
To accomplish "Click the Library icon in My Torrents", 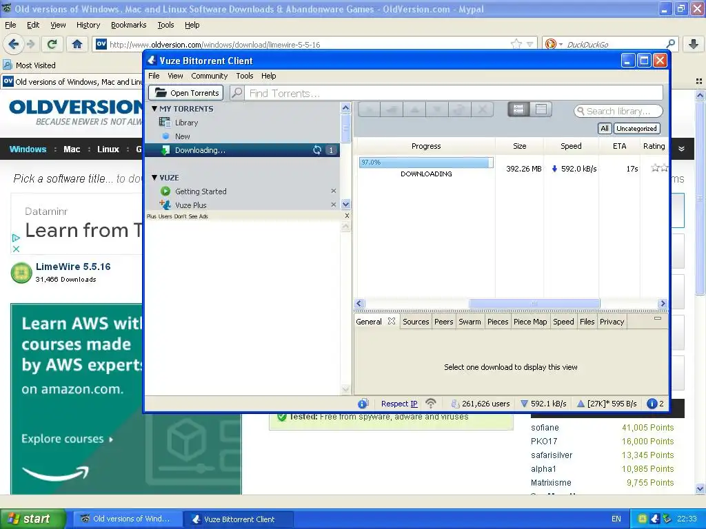I will [165, 123].
